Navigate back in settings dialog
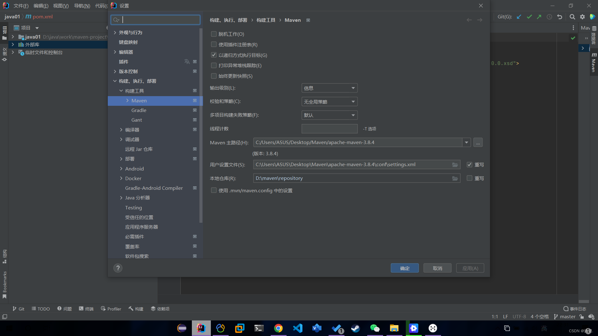This screenshot has height=336, width=598. (469, 20)
